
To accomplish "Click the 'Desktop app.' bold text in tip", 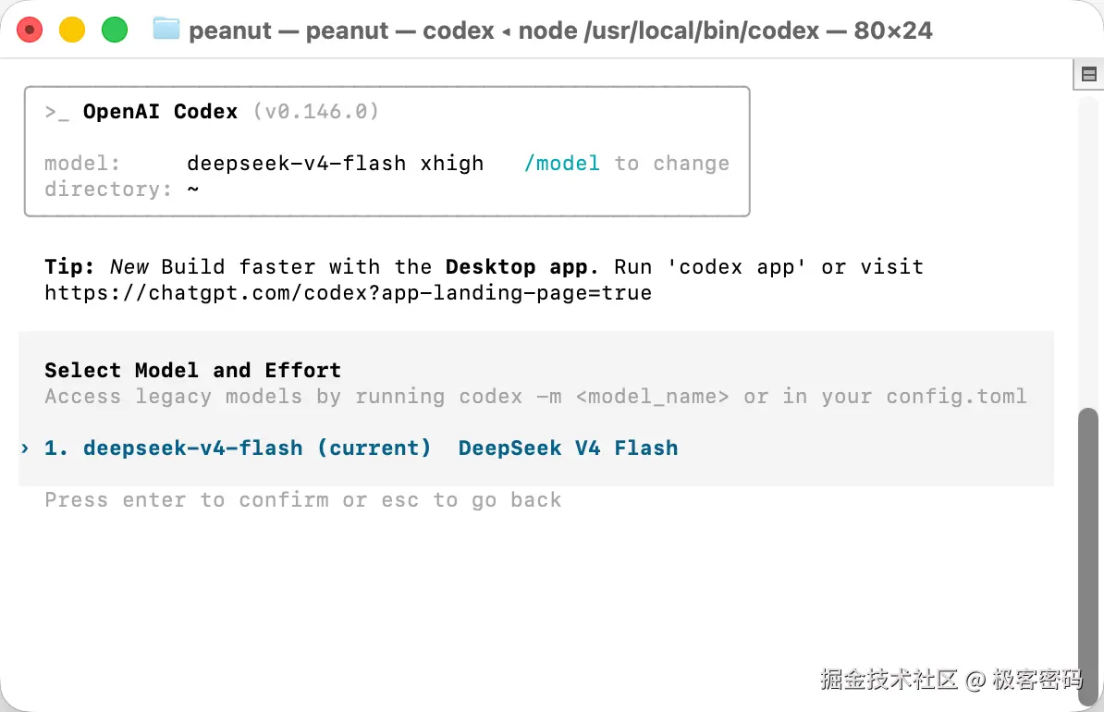I will [521, 267].
